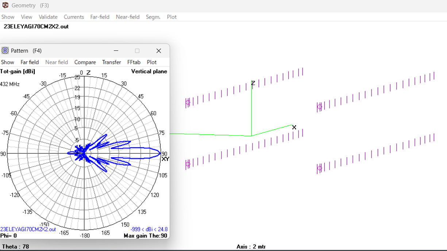Open Plot menu in Geometry window
This screenshot has width=447, height=251.
click(172, 17)
